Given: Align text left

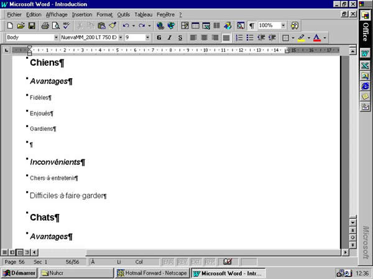Looking at the screenshot, I should (x=193, y=37).
